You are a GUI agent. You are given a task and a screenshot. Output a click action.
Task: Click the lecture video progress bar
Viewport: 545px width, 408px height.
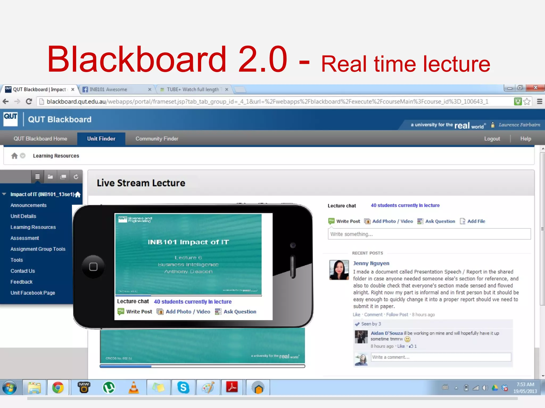202,366
